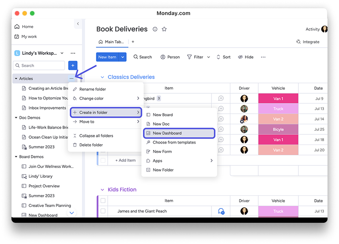Open the Filter dropdown chevron
The width and height of the screenshot is (339, 244).
coord(208,57)
